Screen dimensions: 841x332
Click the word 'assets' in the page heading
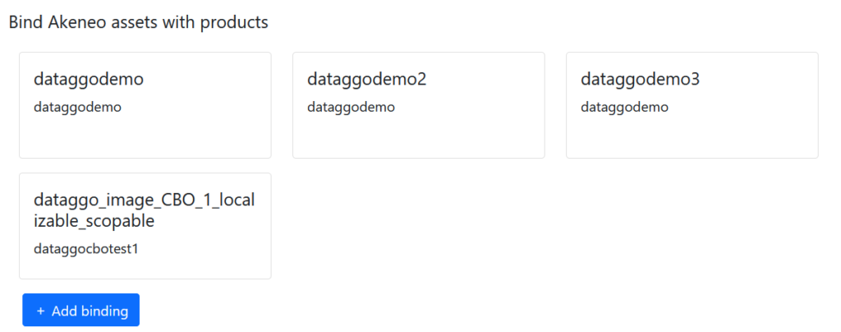point(132,22)
